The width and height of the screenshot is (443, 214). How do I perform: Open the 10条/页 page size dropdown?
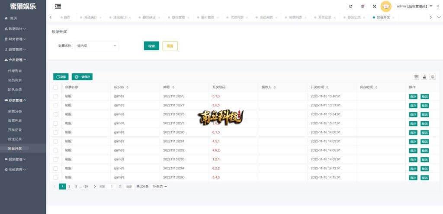click(x=160, y=186)
